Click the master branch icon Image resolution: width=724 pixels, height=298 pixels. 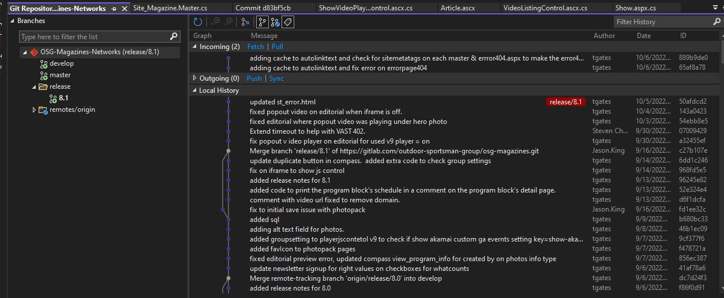tap(44, 76)
